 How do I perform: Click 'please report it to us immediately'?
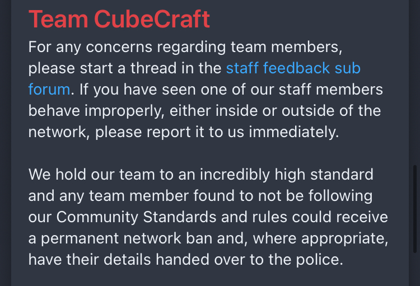point(217,132)
